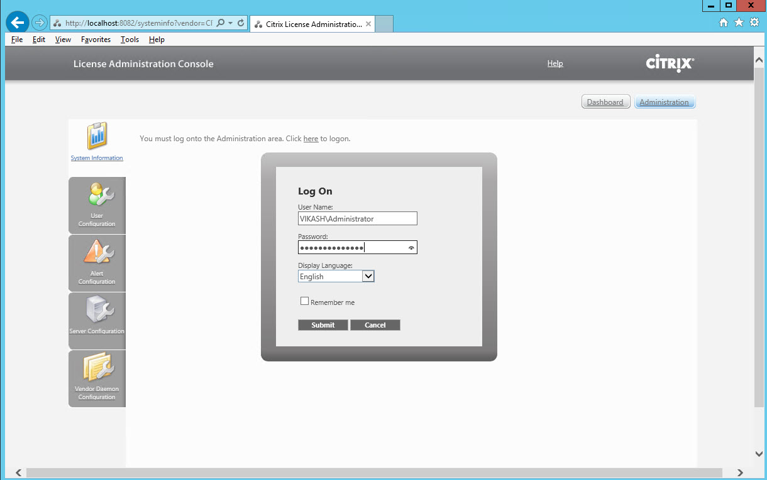
Task: Click the System Information link text
Action: click(97, 158)
